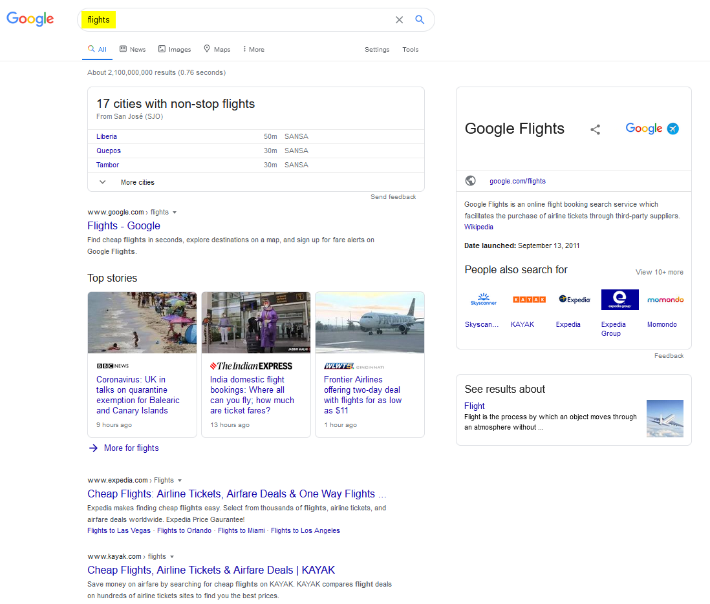Clear the search box with X
The image size is (710, 604).
click(x=399, y=20)
